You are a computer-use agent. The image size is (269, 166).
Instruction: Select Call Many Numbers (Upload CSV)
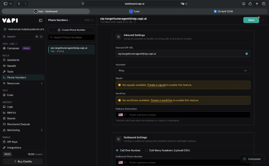[x=146, y=150]
